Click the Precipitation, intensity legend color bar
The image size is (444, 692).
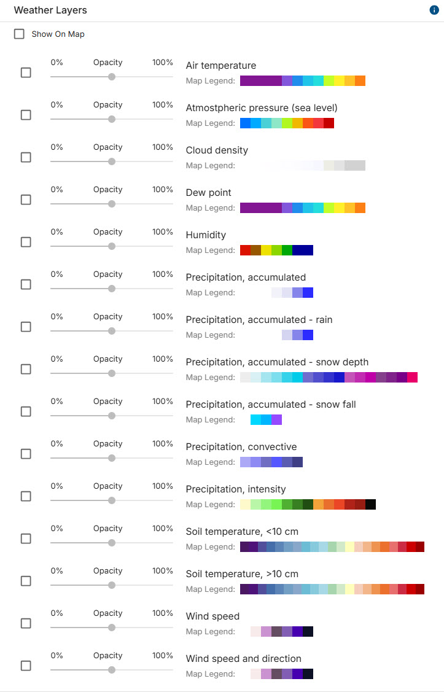(308, 505)
